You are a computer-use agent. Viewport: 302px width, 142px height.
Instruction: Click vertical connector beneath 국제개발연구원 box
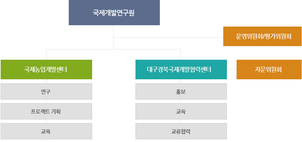click(113, 37)
